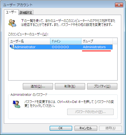Click the パスワードのリセット(P)... button

(x=90, y=112)
